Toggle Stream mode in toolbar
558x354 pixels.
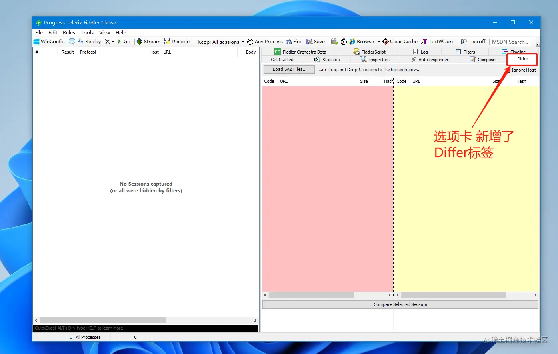(148, 42)
